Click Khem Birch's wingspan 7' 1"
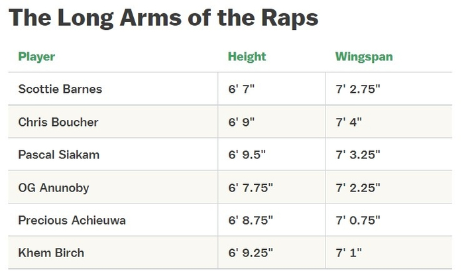The width and height of the screenshot is (464, 275). click(x=349, y=253)
